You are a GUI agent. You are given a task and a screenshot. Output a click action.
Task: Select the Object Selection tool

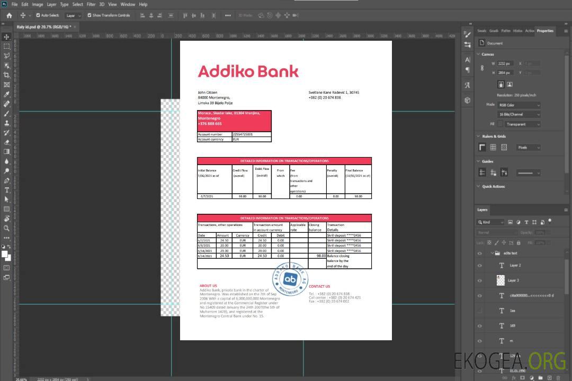6,66
